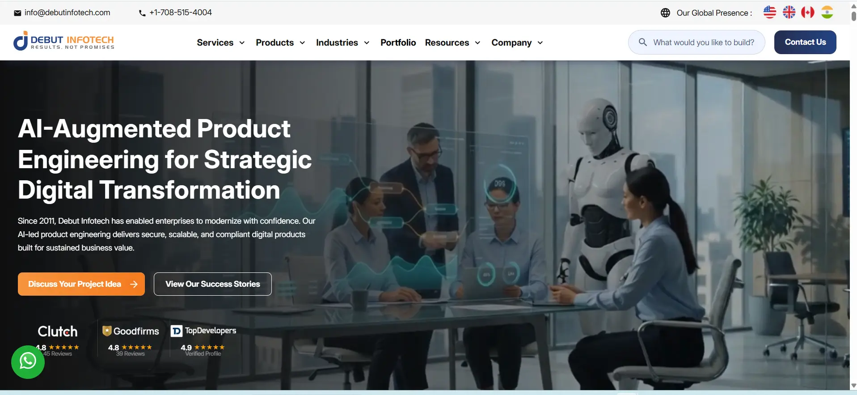Click the scrollbar down arrow
Viewport: 857px width, 395px height.
tap(853, 386)
